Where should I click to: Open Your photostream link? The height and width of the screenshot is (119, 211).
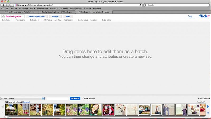click(190, 17)
